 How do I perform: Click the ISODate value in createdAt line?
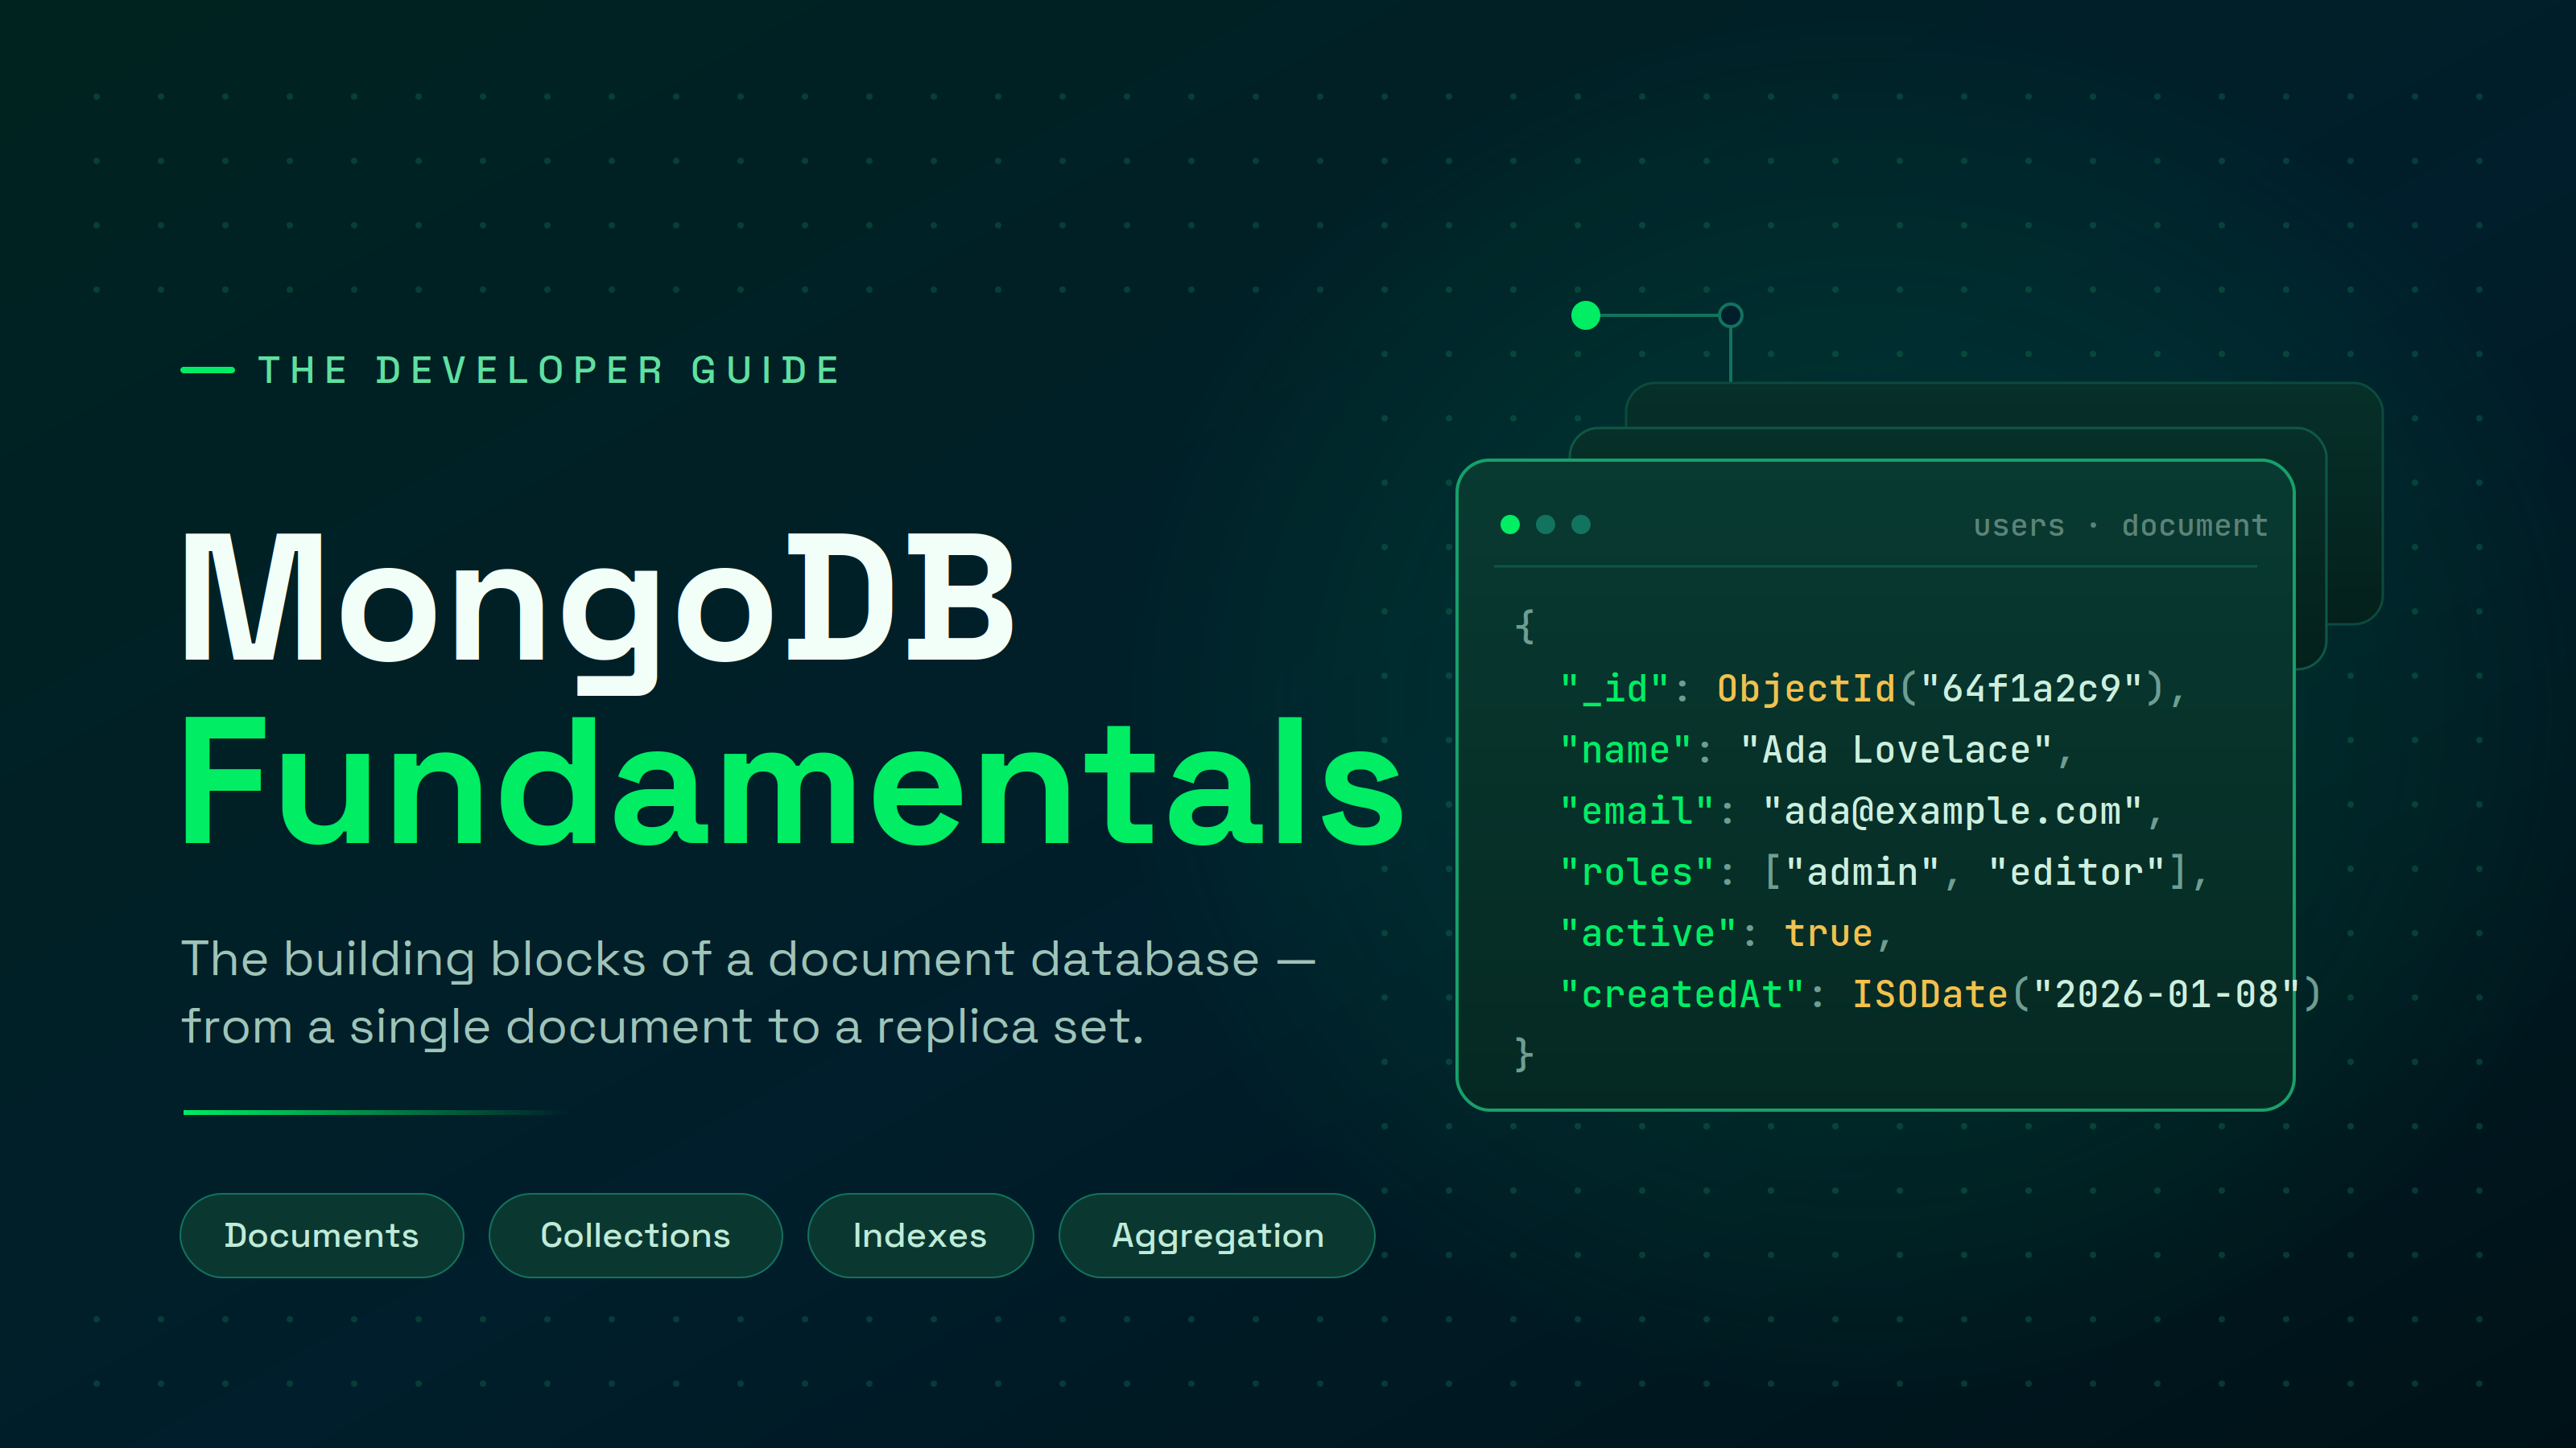click(x=2086, y=994)
